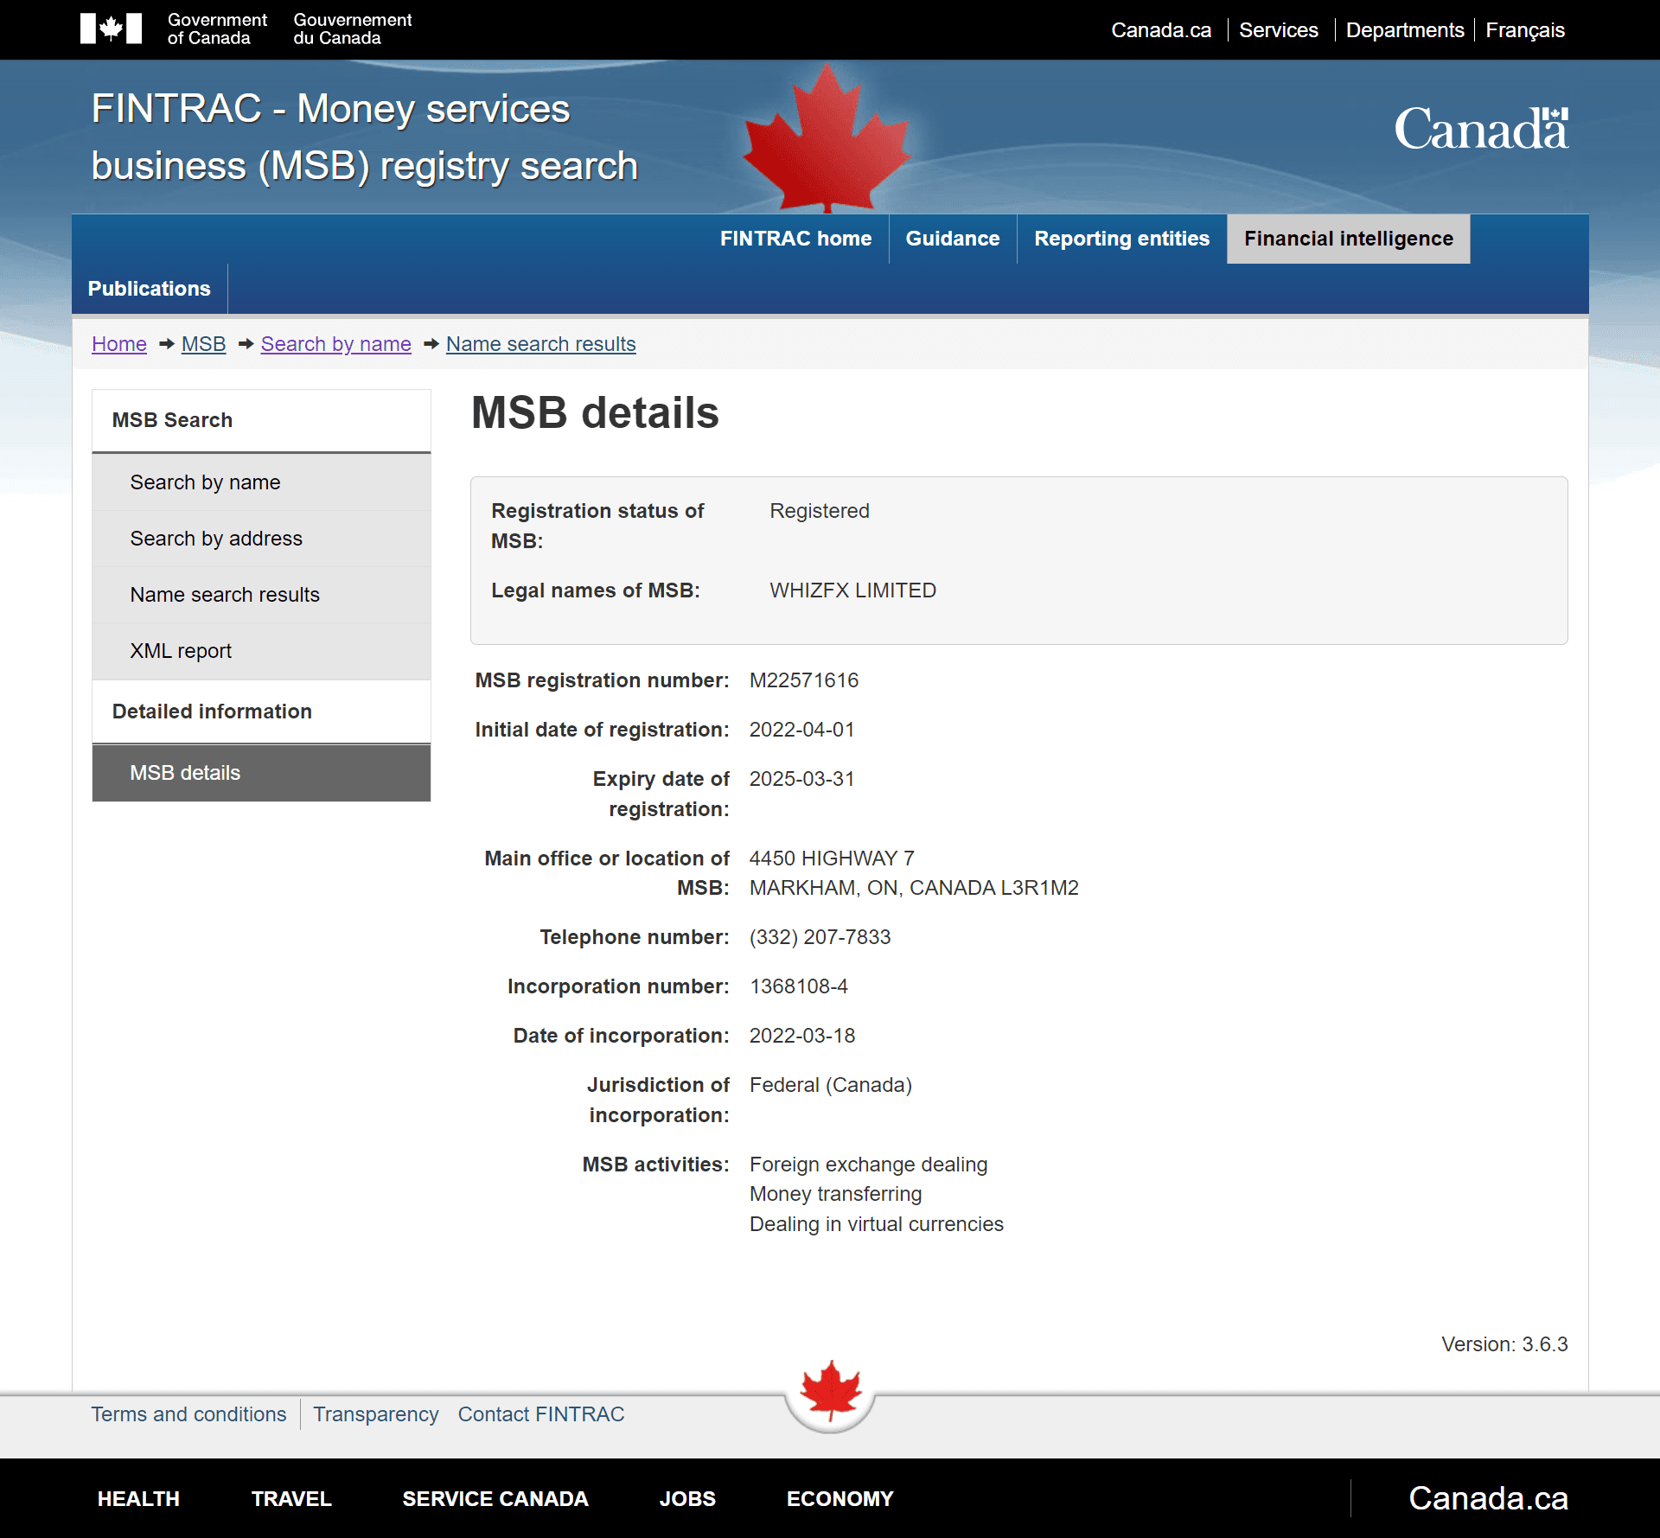Open XML report in sidebar

coord(261,651)
